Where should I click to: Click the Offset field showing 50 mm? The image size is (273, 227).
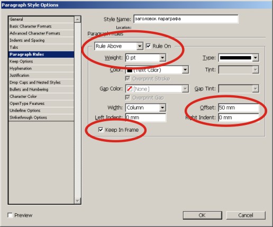point(239,107)
